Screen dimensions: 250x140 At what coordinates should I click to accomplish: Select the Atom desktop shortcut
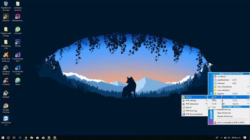[18, 82]
